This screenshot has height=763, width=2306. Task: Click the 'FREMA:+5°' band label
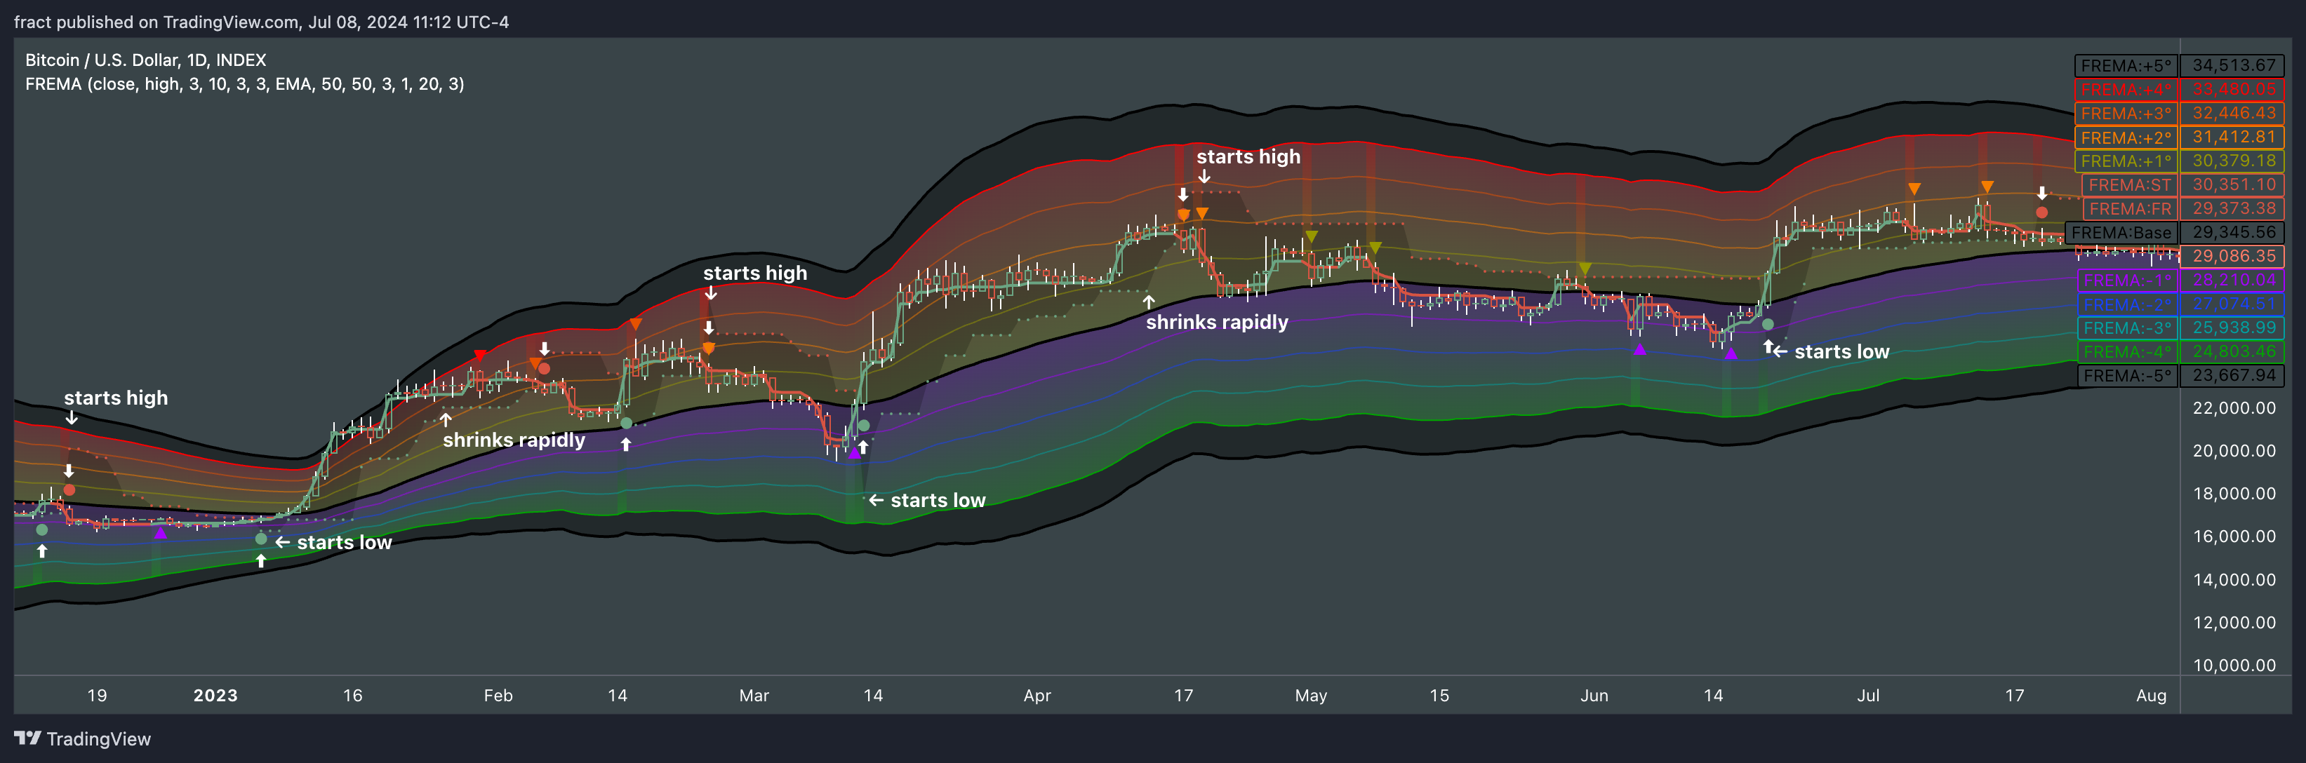[2126, 65]
